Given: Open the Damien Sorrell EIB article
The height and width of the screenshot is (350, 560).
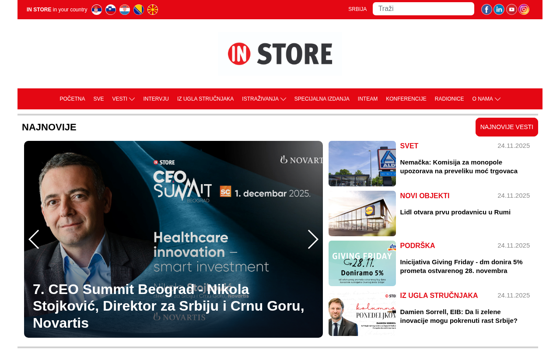Looking at the screenshot, I should pos(458,316).
